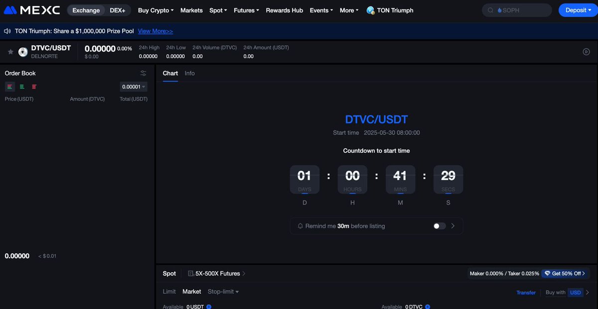
Task: Select the Spot trading tab
Action: coord(169,274)
